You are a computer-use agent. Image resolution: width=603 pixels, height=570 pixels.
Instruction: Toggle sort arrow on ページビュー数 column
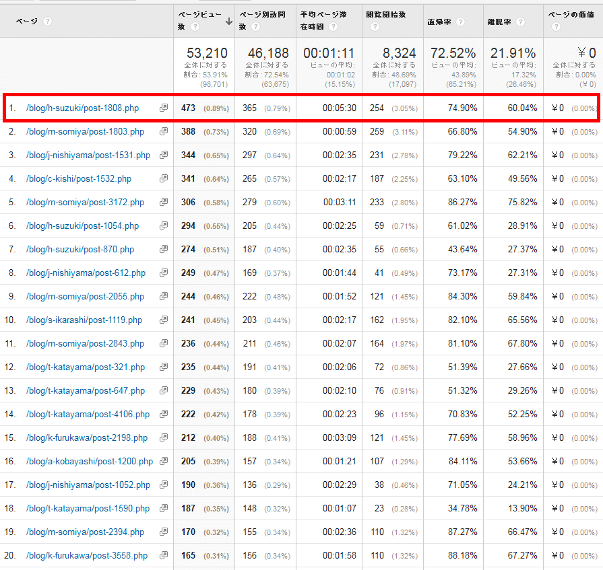(229, 22)
